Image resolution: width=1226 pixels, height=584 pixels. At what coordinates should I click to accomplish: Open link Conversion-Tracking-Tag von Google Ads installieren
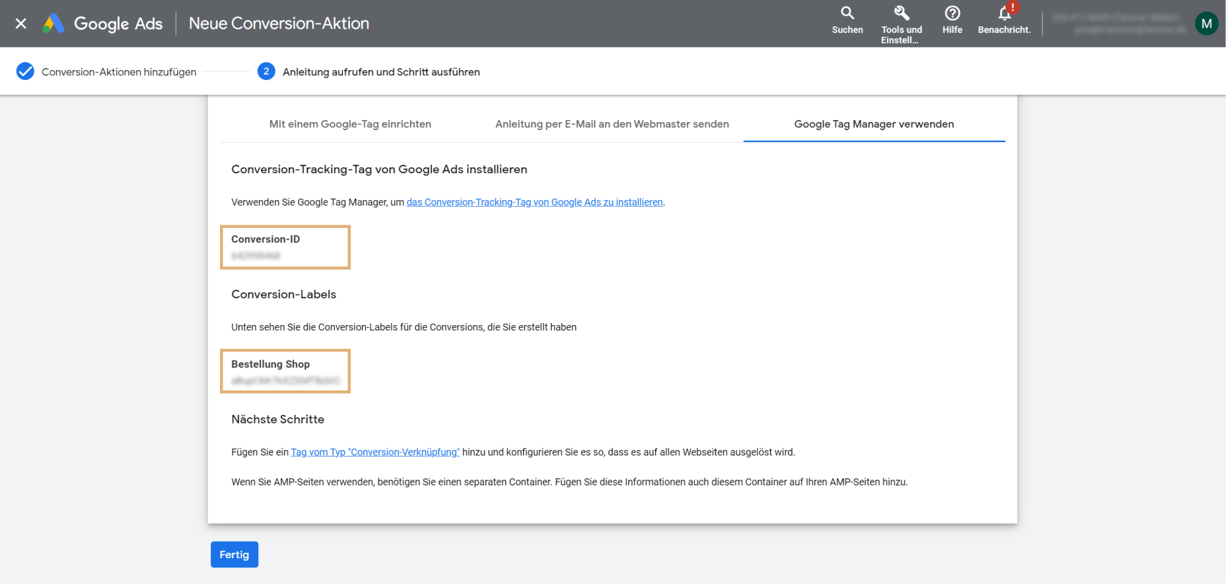[534, 202]
